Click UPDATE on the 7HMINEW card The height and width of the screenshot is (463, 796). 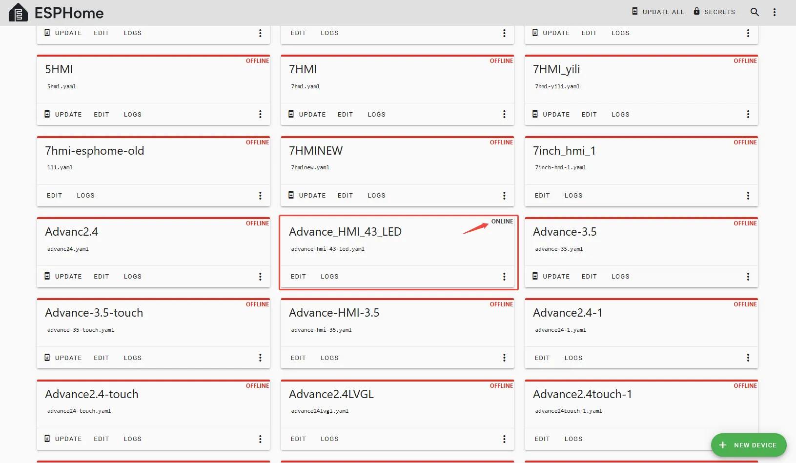[307, 195]
